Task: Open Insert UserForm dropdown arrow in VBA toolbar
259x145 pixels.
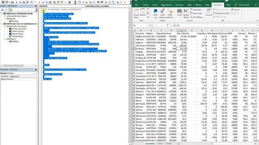Action: pyautogui.click(x=9, y=2)
